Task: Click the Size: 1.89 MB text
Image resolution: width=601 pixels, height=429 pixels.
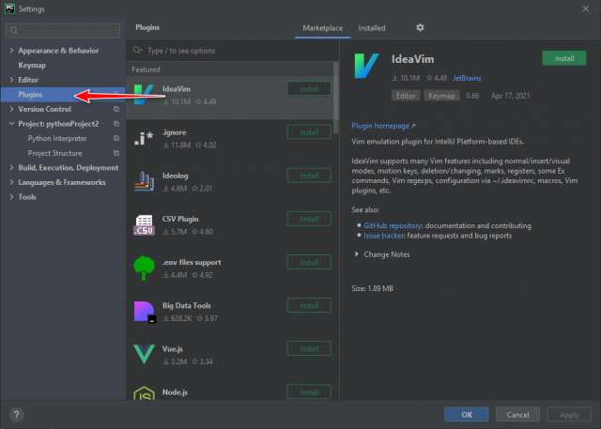Action: [372, 288]
